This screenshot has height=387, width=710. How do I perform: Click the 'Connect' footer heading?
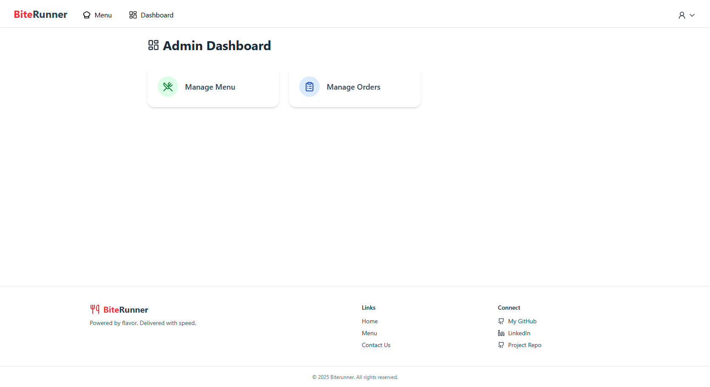(509, 308)
